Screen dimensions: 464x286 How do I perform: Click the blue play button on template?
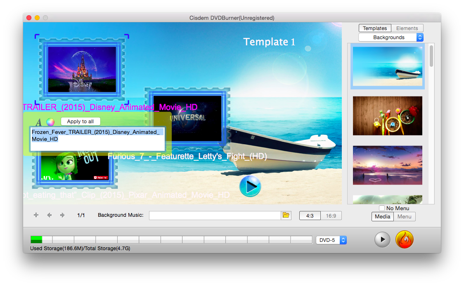(250, 186)
